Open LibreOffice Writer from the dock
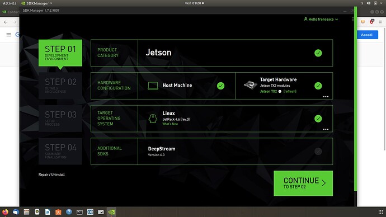This screenshot has height=217, width=386. point(48,212)
